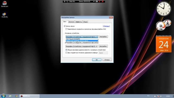The height and width of the screenshot is (98, 174).
Task: Click the taskbar clock showing 22:02
Action: (x=168, y=96)
